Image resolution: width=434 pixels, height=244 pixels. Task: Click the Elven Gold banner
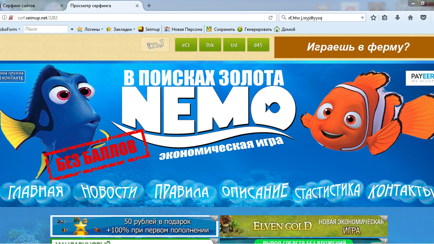(x=303, y=226)
